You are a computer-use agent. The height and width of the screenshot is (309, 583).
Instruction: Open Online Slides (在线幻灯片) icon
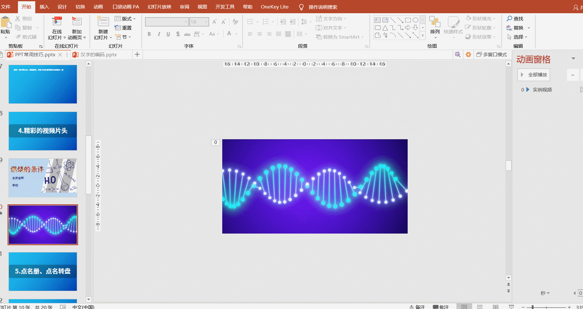[57, 22]
